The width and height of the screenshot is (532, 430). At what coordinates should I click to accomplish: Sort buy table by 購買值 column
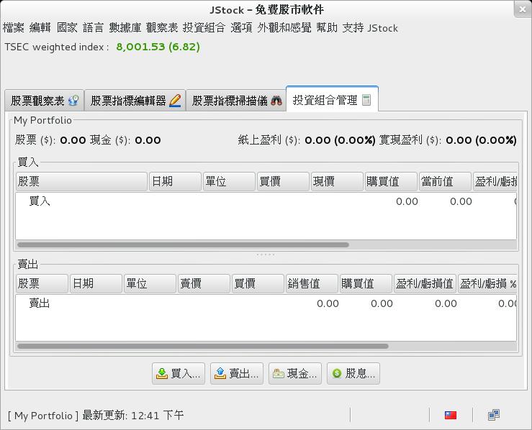391,181
